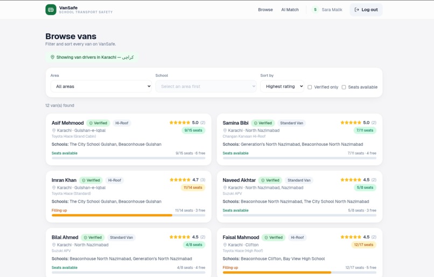Click the Verified badge on Naveed Akhtar's card

tap(270, 180)
